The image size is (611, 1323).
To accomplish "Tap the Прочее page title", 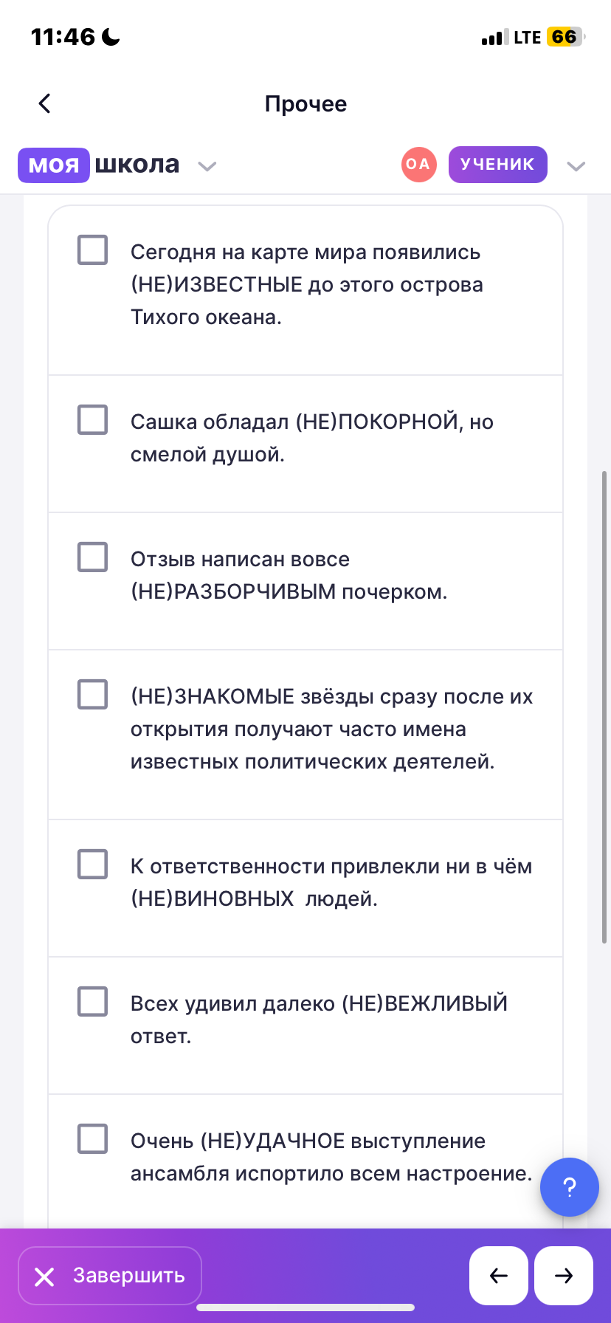I will point(305,104).
